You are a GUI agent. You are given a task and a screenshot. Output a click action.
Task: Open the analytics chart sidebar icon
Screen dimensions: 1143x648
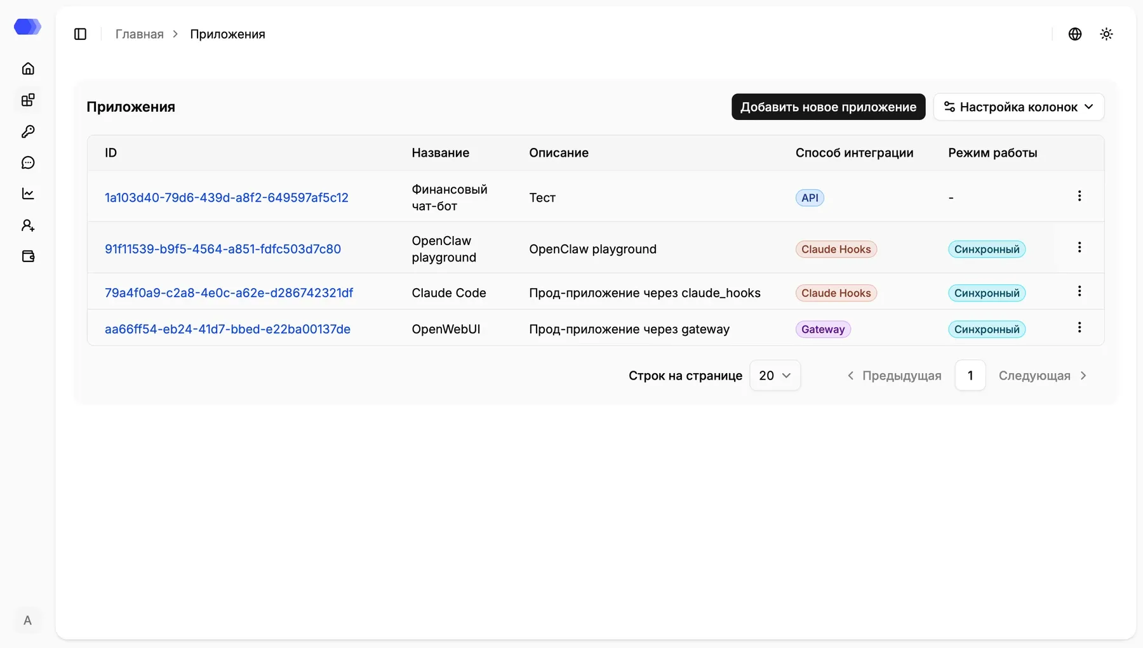click(28, 194)
